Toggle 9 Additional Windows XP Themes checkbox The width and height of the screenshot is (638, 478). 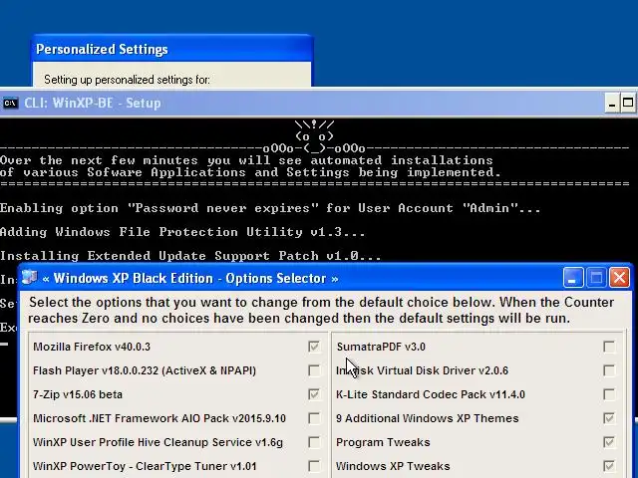coord(609,418)
